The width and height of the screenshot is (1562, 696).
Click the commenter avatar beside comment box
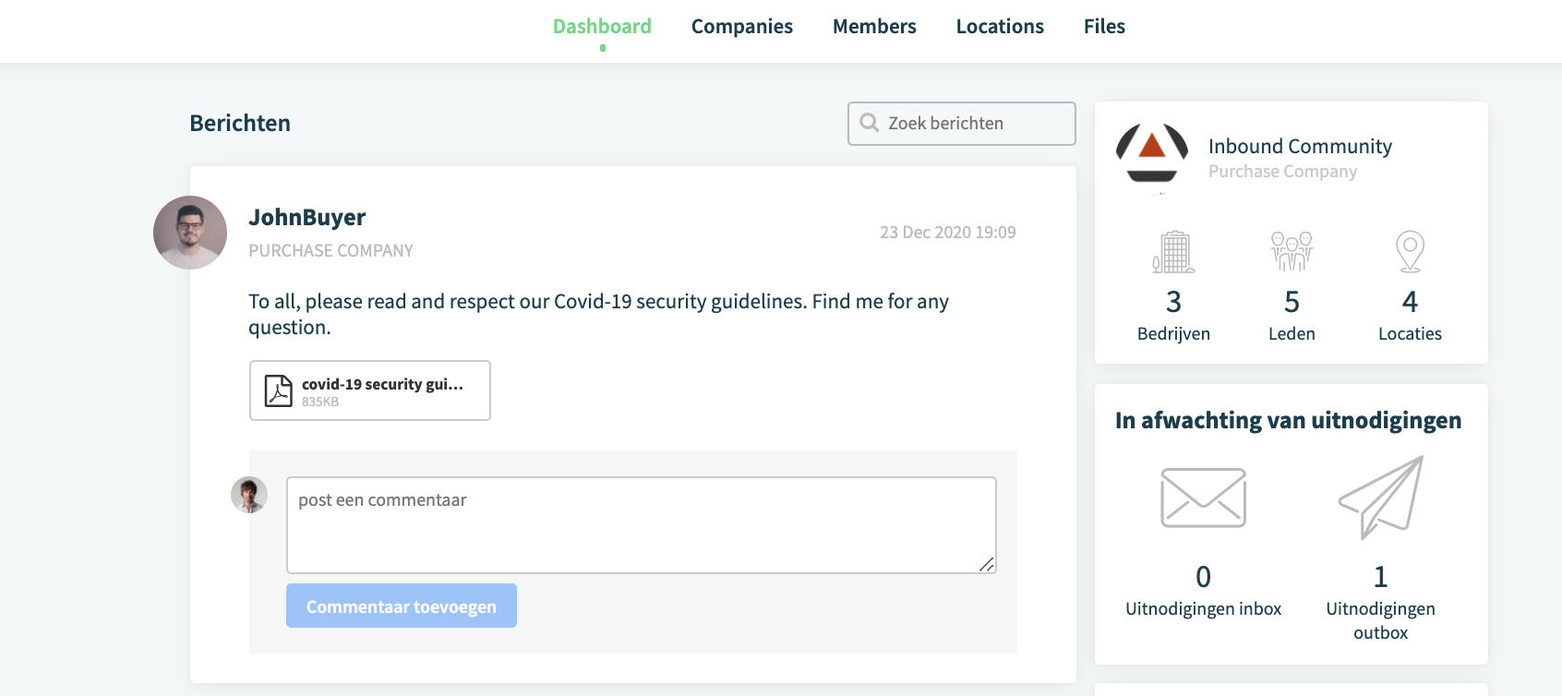click(x=249, y=495)
